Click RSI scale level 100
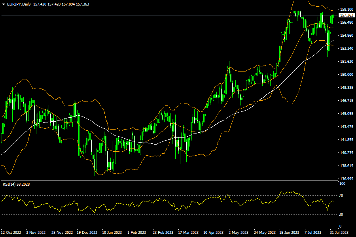The width and height of the screenshot is (356, 237). [342, 183]
